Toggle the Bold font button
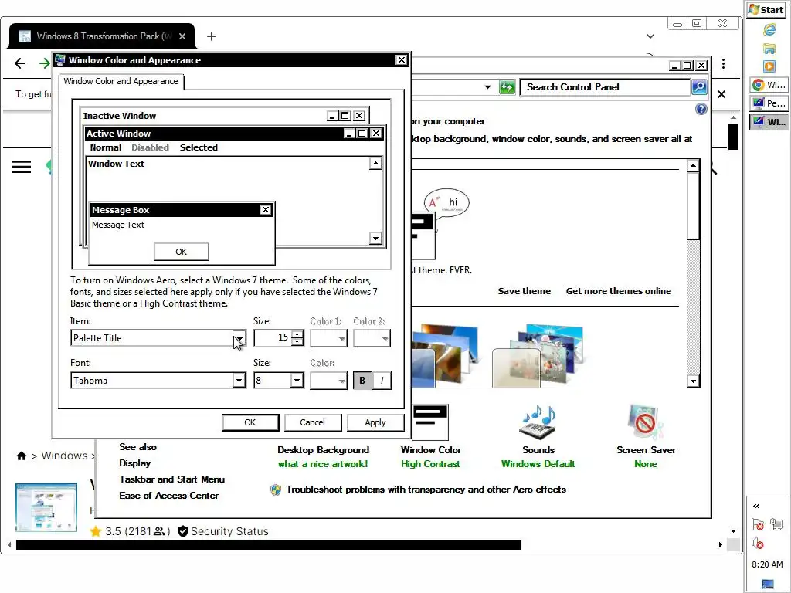Screen dimensions: 791x593 click(362, 380)
